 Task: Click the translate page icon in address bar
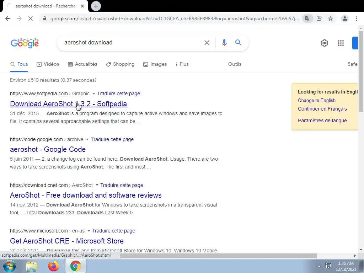pyautogui.click(x=307, y=18)
